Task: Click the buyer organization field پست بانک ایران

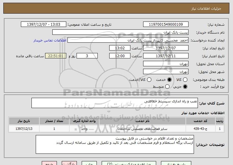Action: [x=120, y=32]
